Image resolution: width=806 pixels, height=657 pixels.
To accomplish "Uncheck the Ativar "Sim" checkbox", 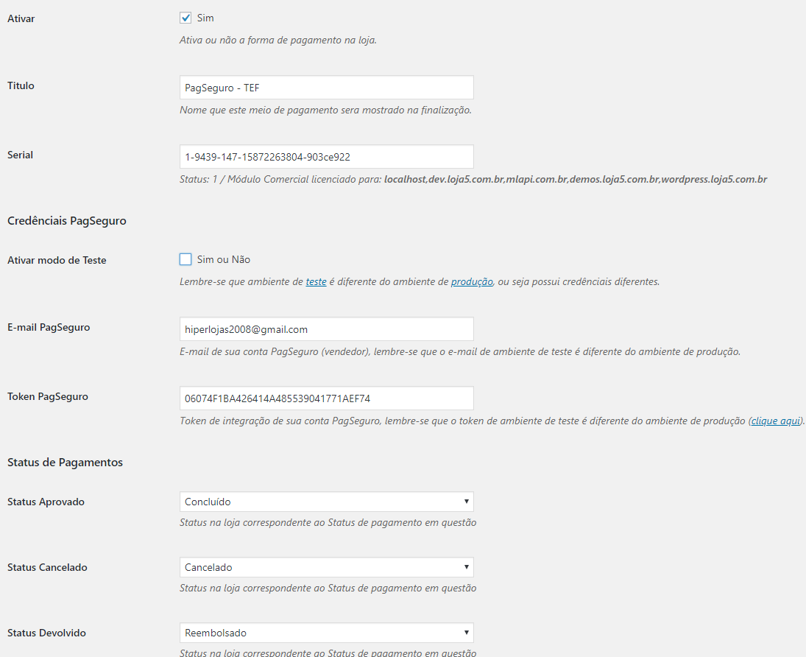I will 185,18.
